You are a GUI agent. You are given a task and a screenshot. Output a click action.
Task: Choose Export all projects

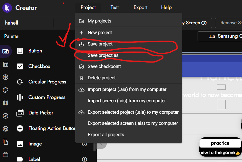point(129,135)
